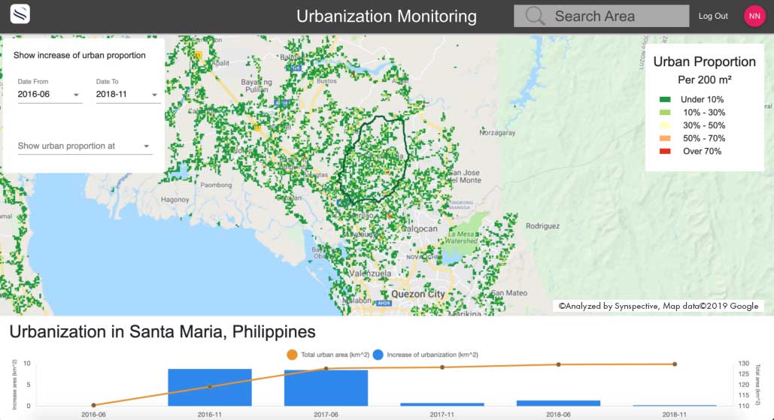Log out of the dashboard
Screen dimensions: 774x420
point(713,17)
